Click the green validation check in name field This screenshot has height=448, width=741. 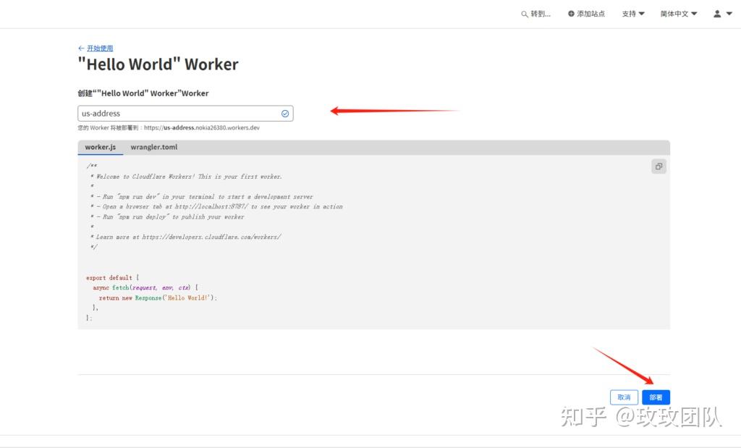pyautogui.click(x=285, y=113)
